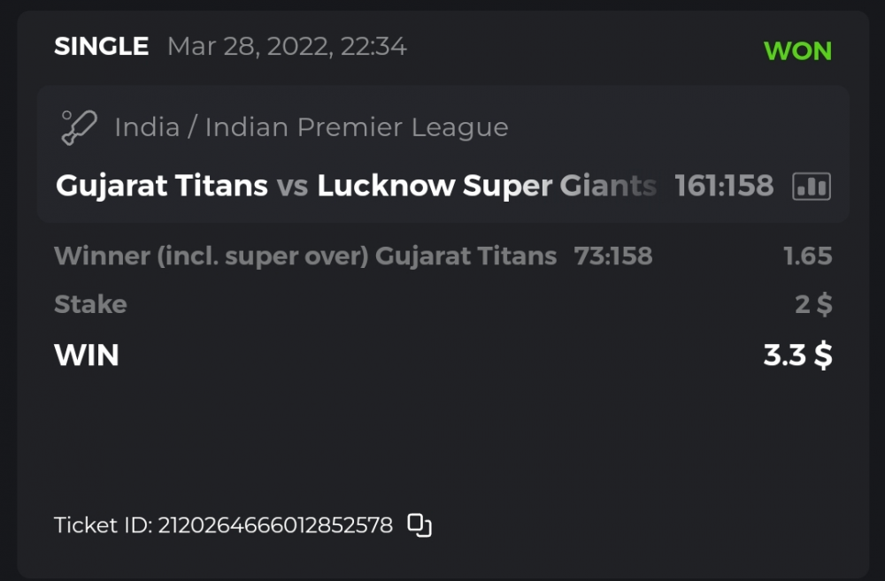Viewport: 885px width, 581px height.
Task: Click the India country label
Action: 147,127
